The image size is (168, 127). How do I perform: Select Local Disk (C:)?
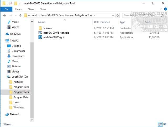[20, 77]
